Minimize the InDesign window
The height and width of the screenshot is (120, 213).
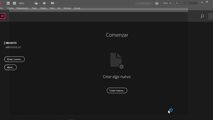(x=202, y=2)
